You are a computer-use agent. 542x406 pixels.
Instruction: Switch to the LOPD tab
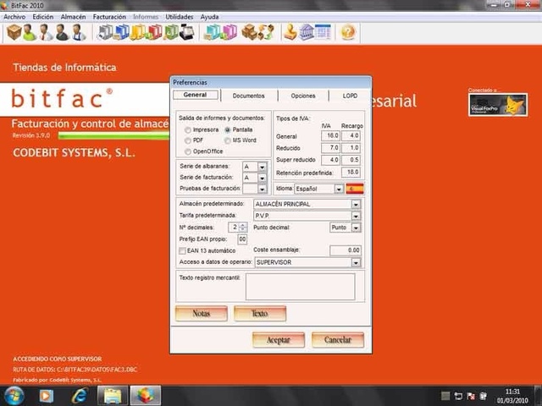[x=350, y=96]
